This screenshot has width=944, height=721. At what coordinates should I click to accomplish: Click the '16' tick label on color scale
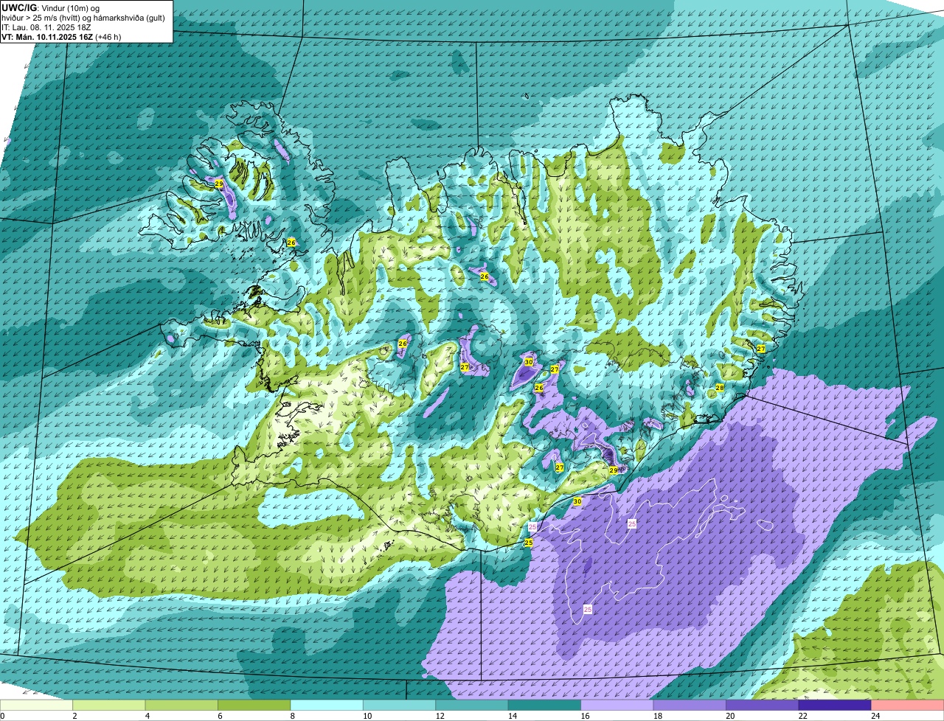tap(584, 716)
